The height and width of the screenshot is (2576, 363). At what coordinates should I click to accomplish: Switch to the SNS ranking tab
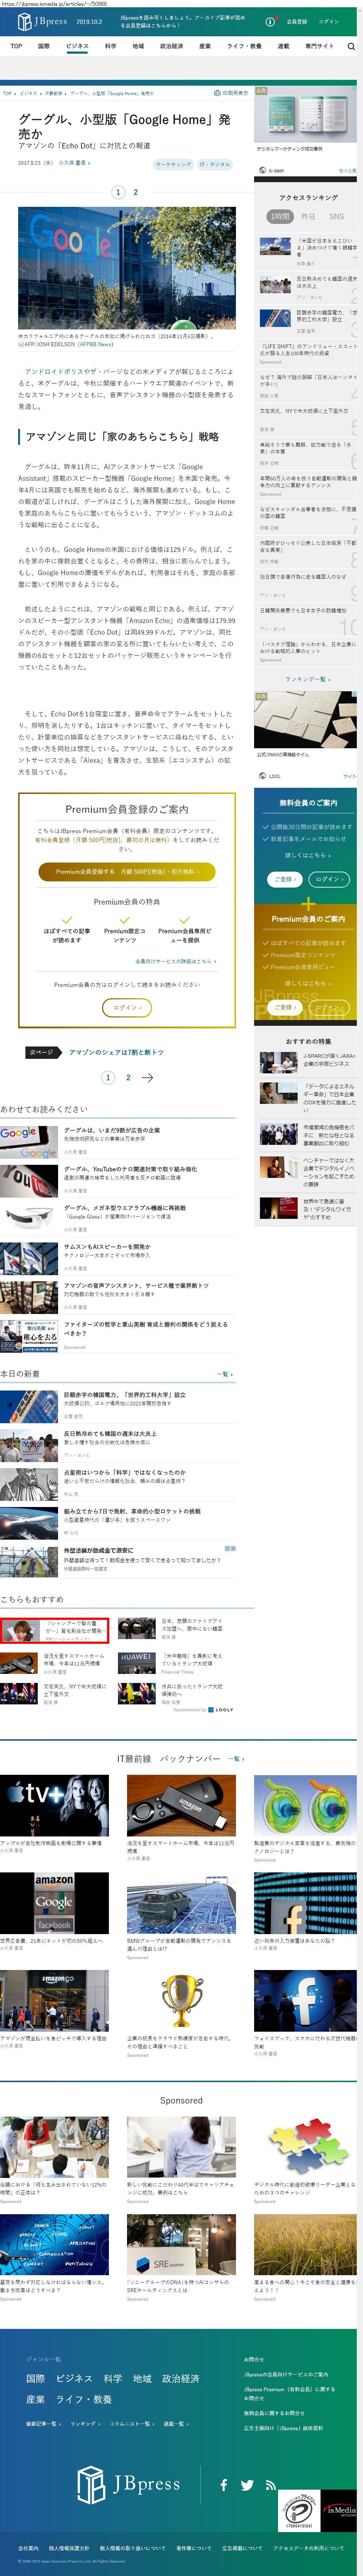(x=336, y=216)
